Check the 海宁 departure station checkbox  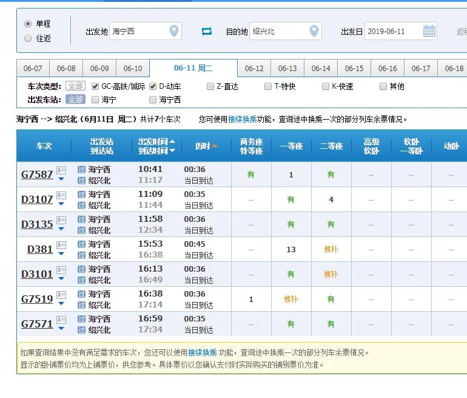click(x=95, y=100)
